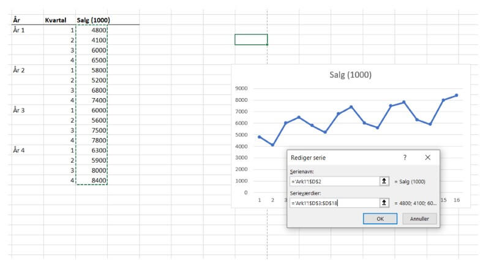
Task: Click the Serienavn input field
Action: pos(334,181)
